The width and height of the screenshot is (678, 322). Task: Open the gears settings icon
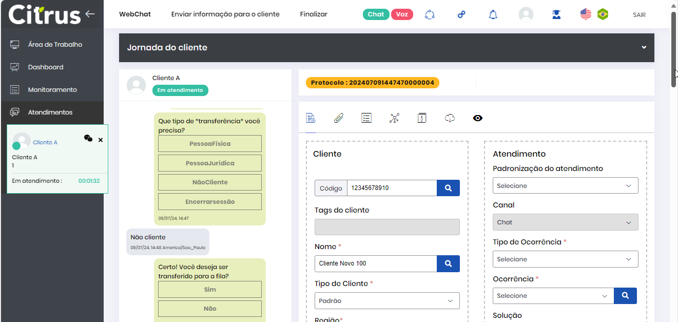461,14
